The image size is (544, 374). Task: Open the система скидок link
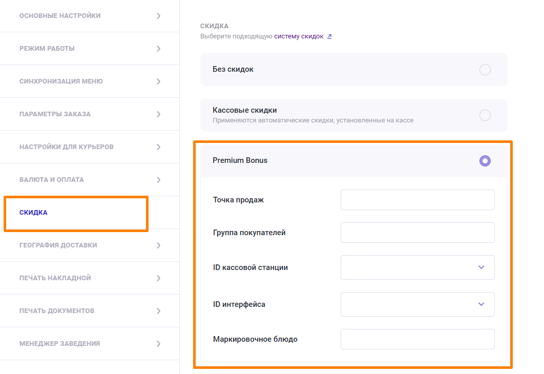coord(299,36)
